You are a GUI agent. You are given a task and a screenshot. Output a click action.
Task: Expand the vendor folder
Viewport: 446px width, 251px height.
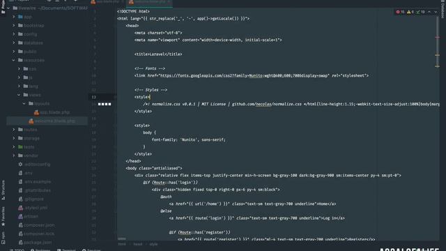[14, 155]
